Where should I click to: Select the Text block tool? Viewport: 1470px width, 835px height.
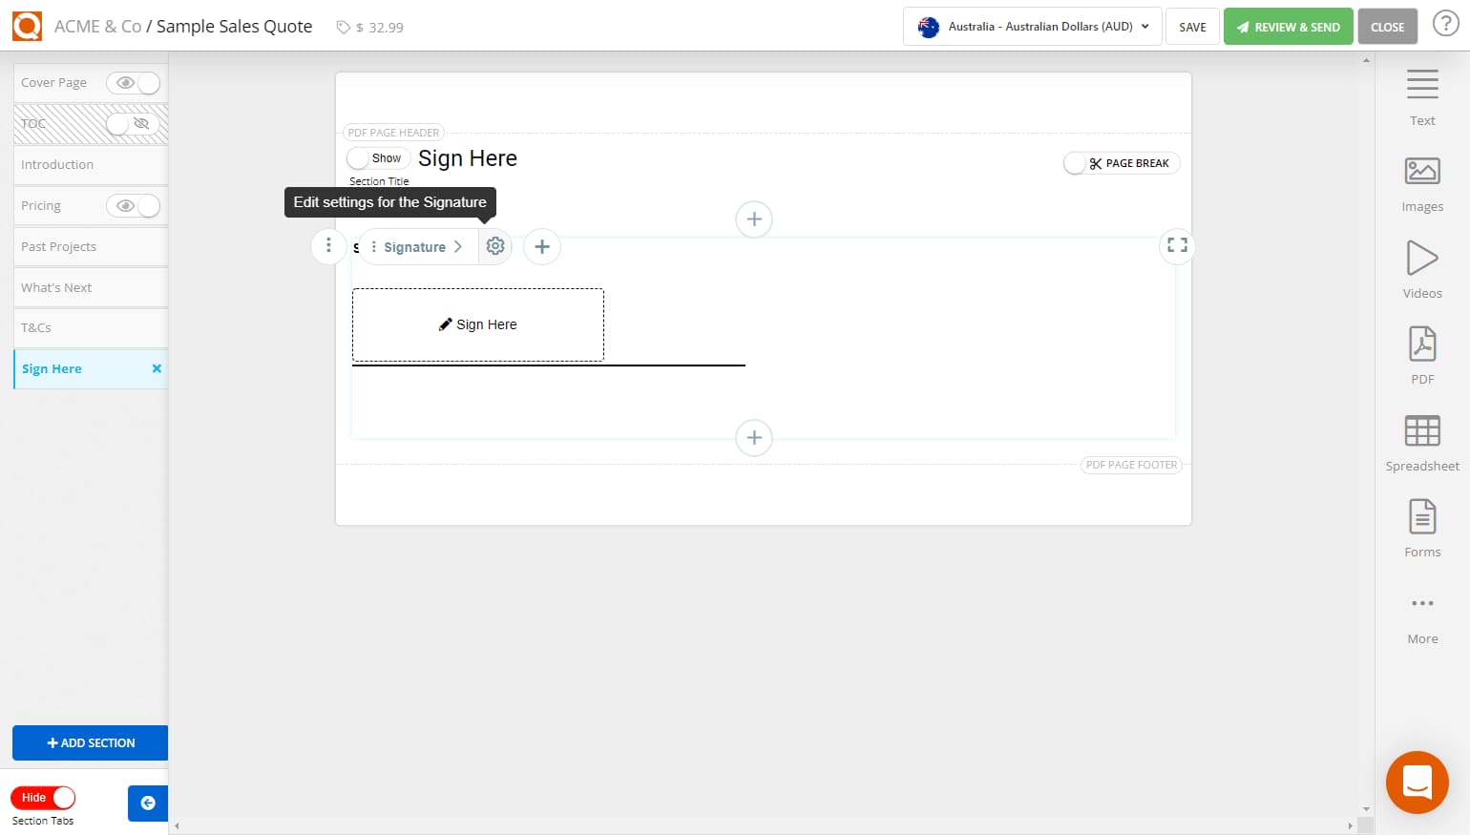[1421, 95]
